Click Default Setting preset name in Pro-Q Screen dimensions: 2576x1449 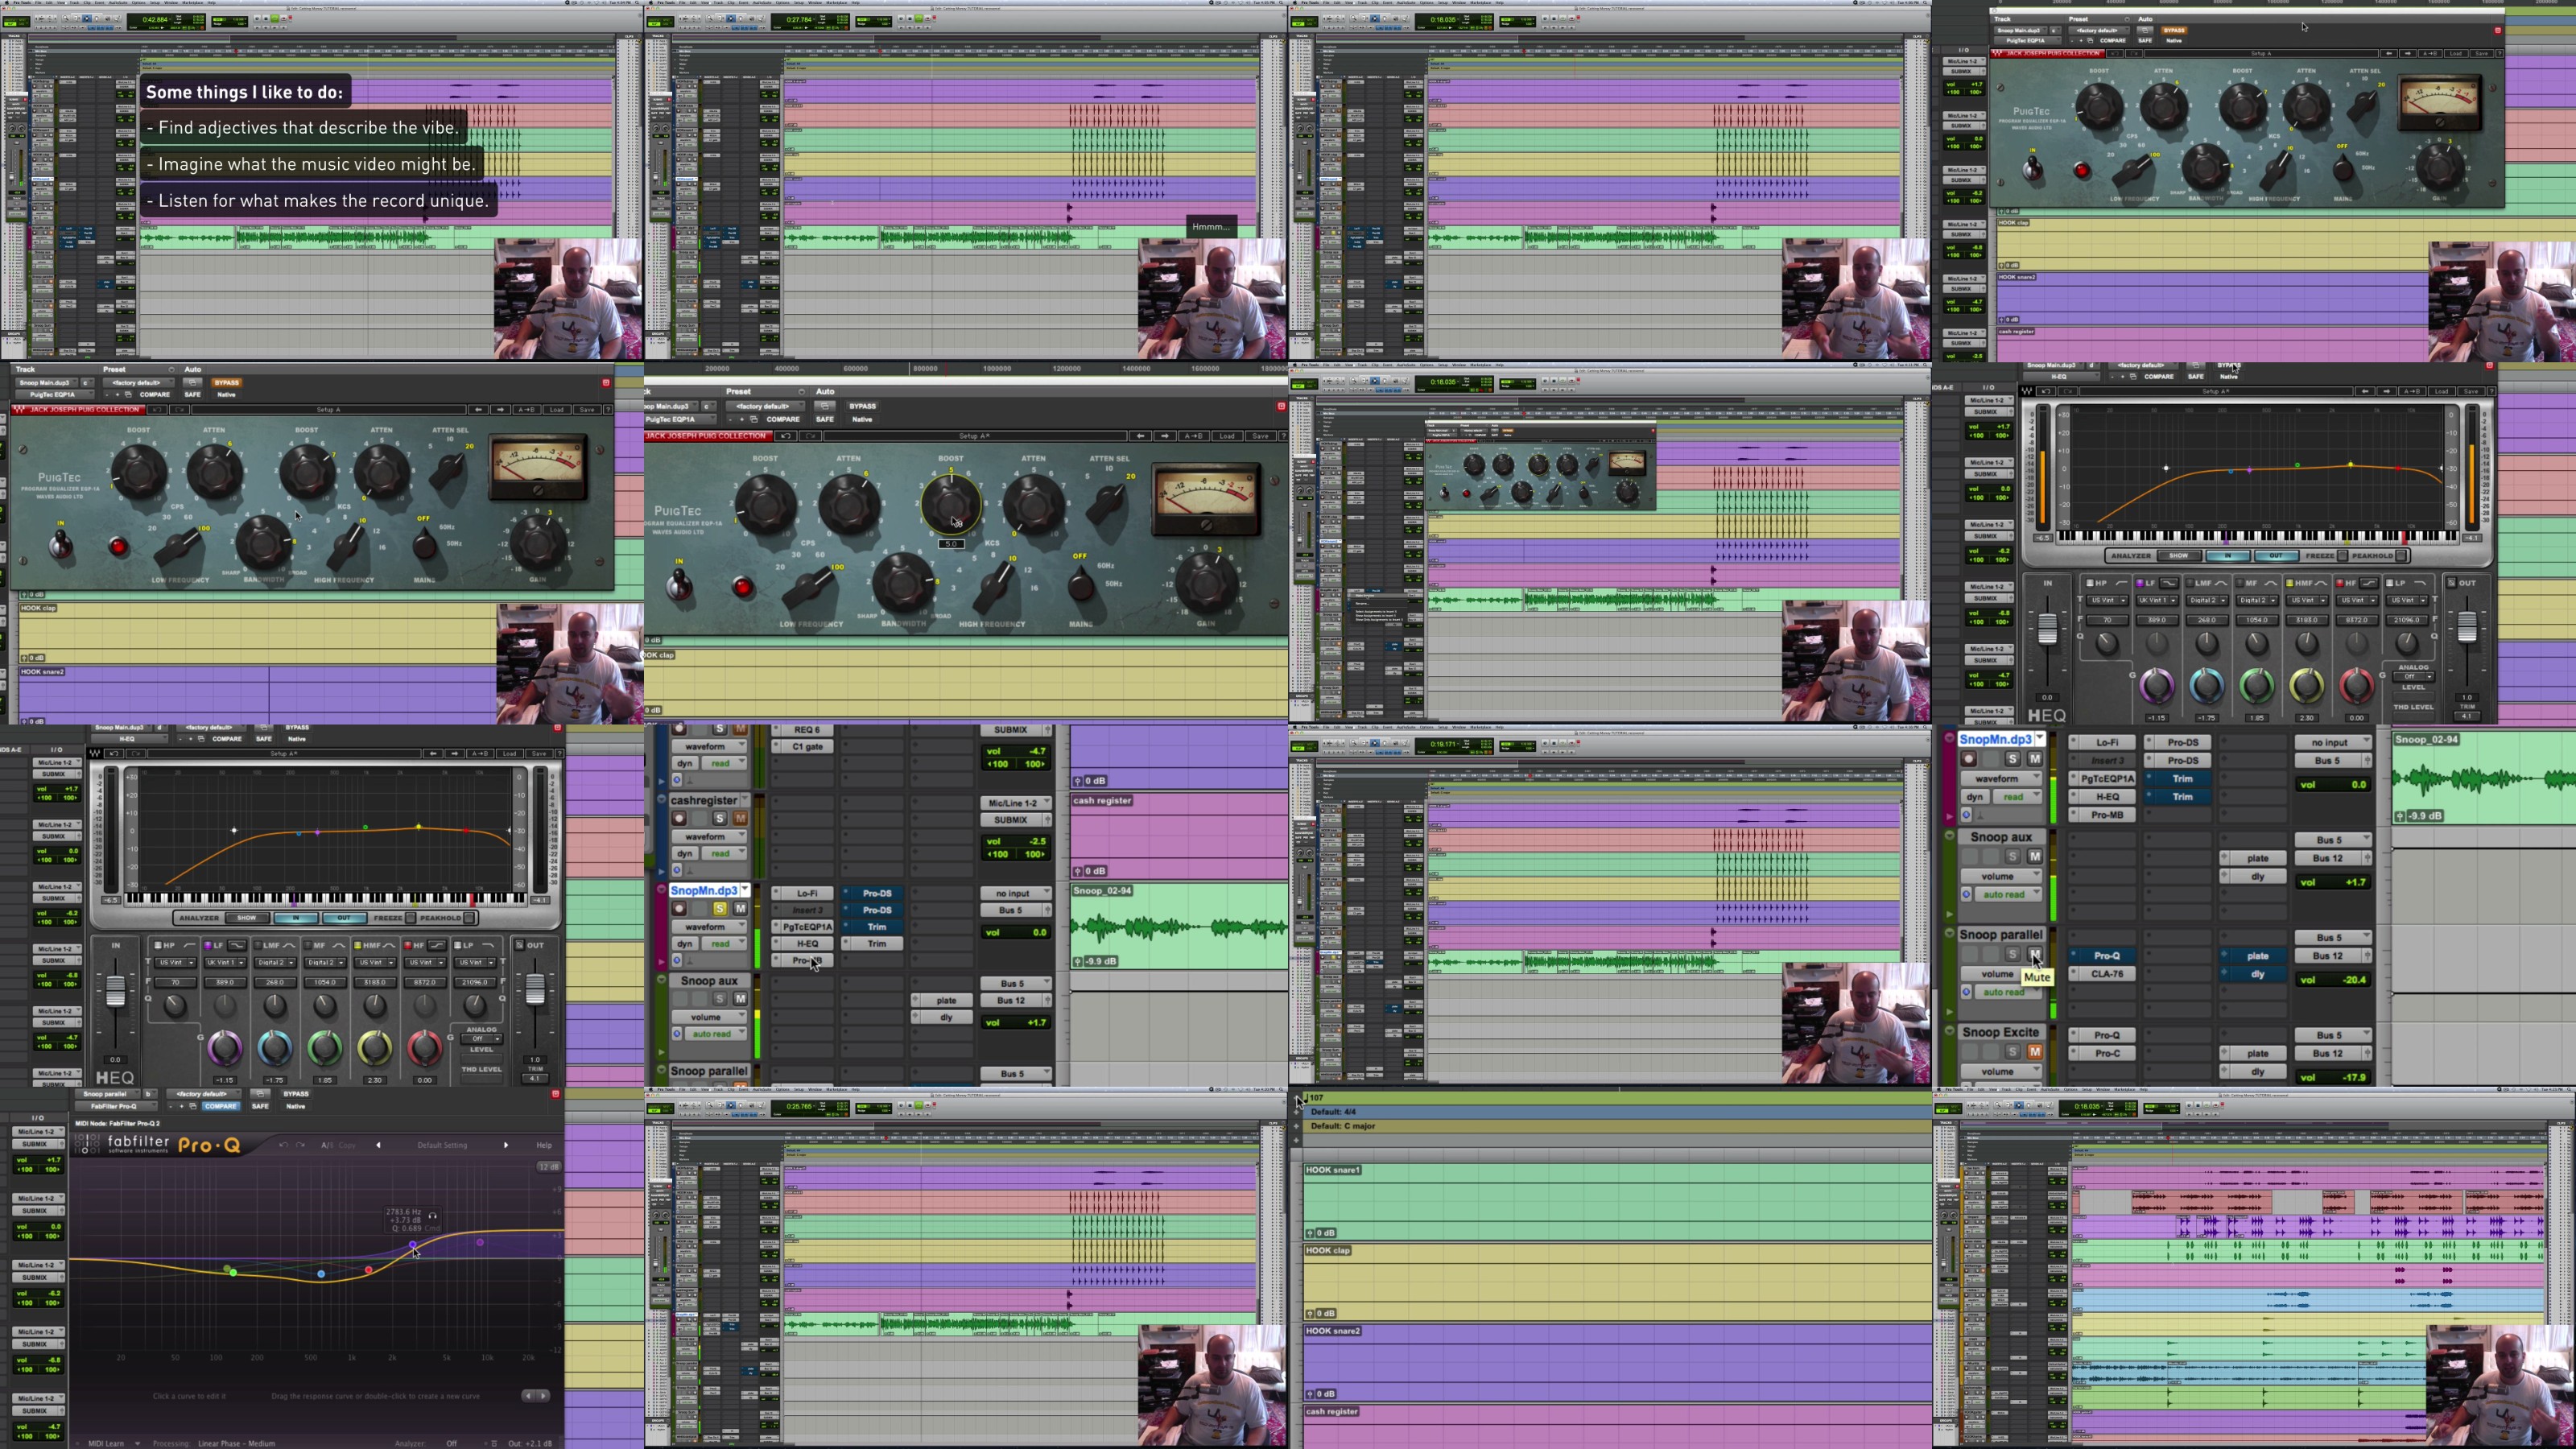click(x=442, y=1145)
